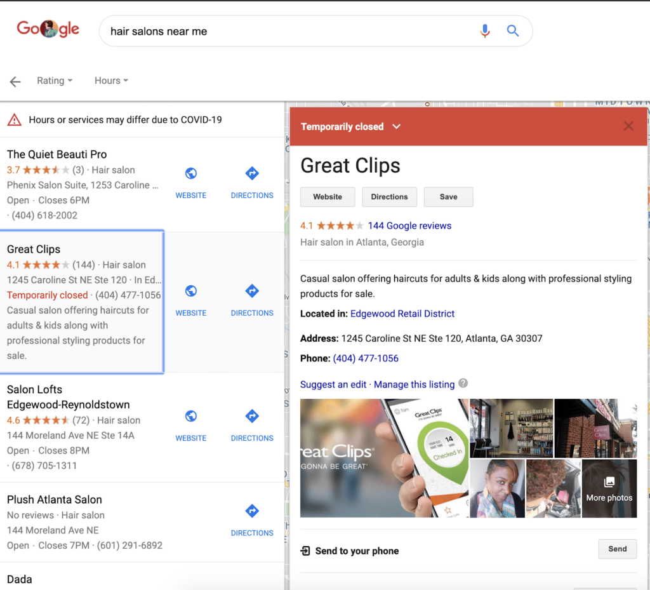Click the Manage this listing link
Image resolution: width=650 pixels, height=590 pixels.
coord(414,384)
